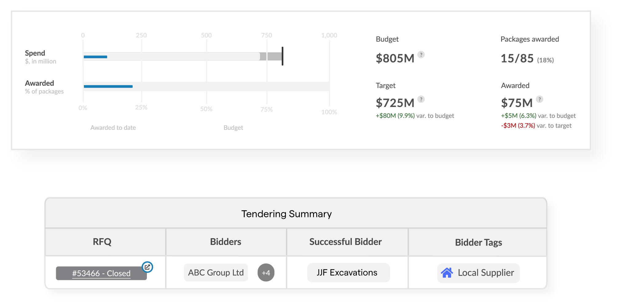This screenshot has width=620, height=305.
Task: Click the Awarded to date legend label
Action: tap(113, 128)
